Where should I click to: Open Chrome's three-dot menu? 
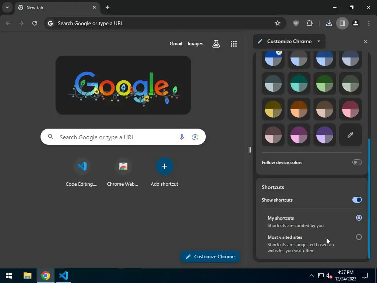tap(369, 23)
